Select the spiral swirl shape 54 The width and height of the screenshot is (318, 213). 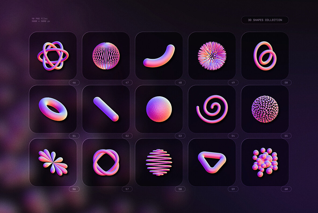click(212, 109)
